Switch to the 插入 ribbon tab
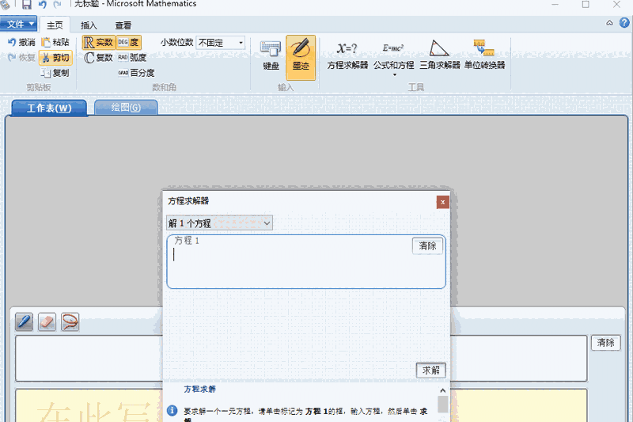 pyautogui.click(x=89, y=25)
